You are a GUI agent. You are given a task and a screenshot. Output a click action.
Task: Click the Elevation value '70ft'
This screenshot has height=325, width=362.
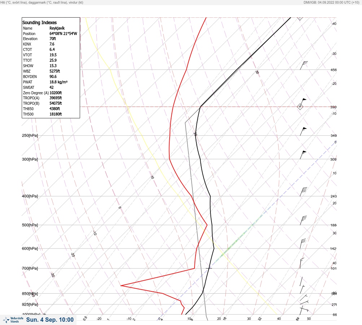click(53, 39)
